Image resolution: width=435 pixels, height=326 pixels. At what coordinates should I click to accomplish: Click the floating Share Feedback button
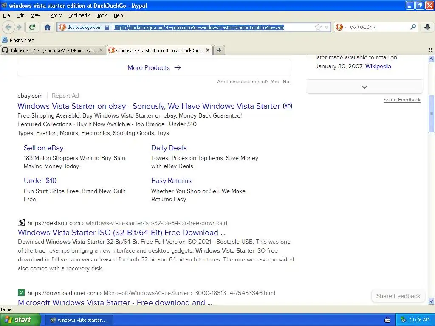(x=398, y=296)
